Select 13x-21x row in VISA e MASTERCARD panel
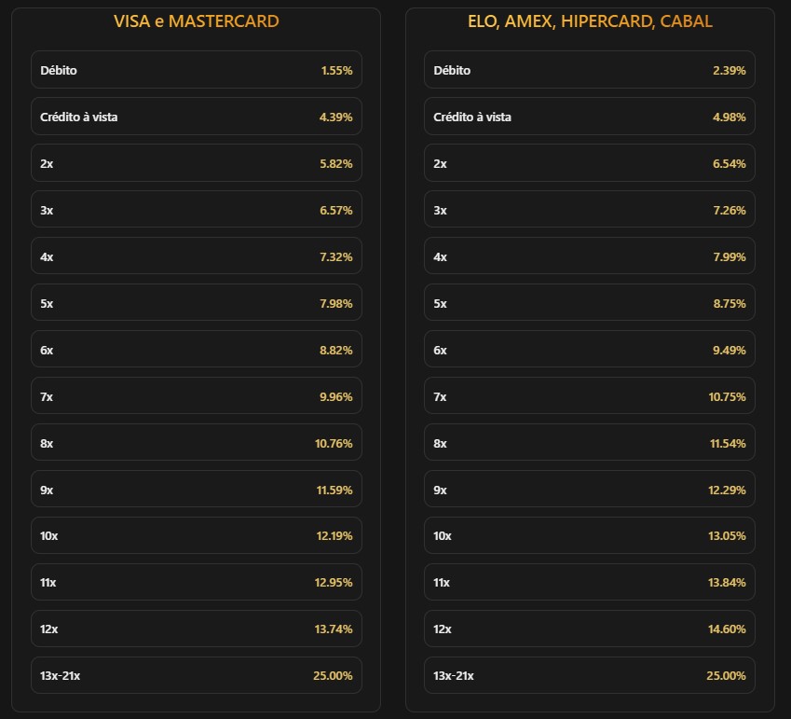 (x=196, y=675)
